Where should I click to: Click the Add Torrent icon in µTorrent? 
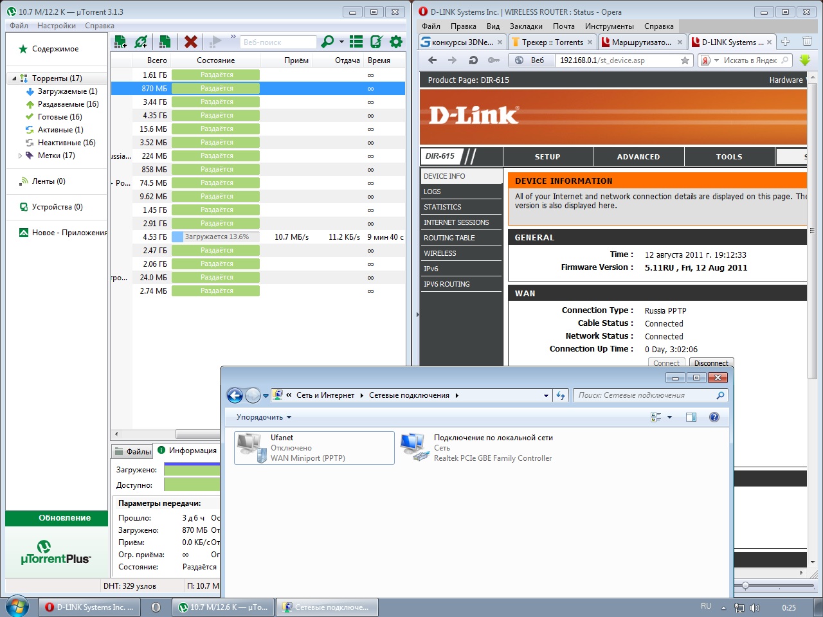coord(120,42)
